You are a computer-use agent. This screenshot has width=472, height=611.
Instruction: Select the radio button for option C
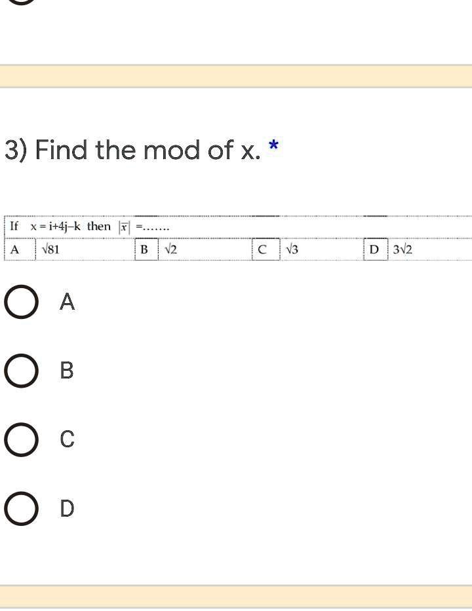pyautogui.click(x=20, y=439)
